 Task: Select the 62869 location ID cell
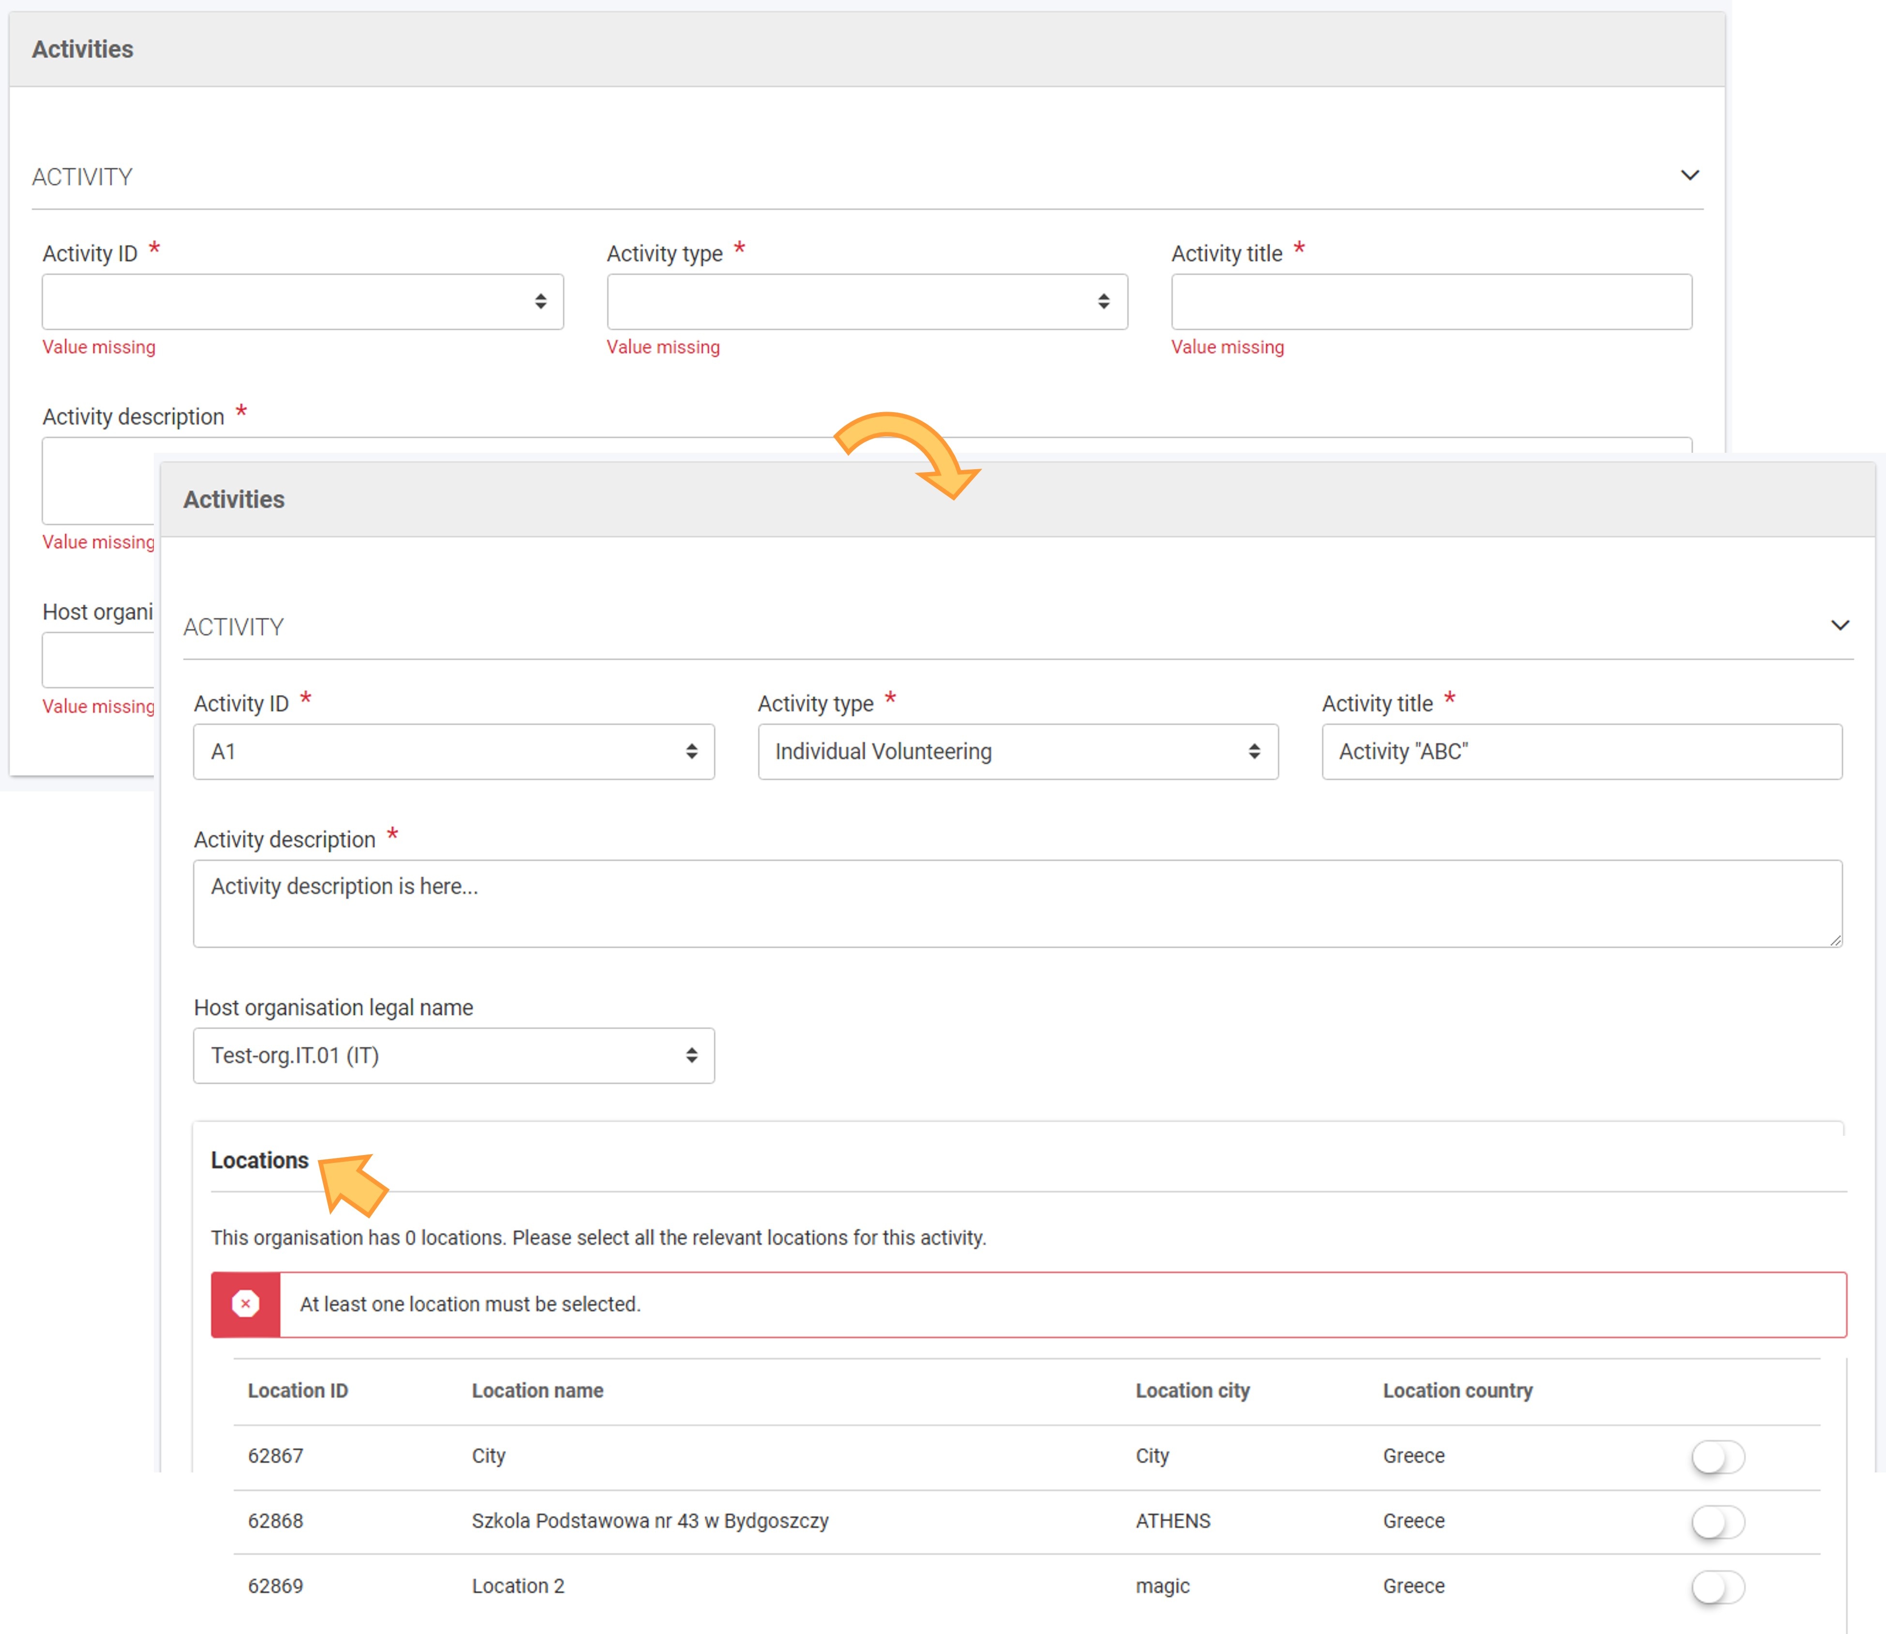(275, 1587)
